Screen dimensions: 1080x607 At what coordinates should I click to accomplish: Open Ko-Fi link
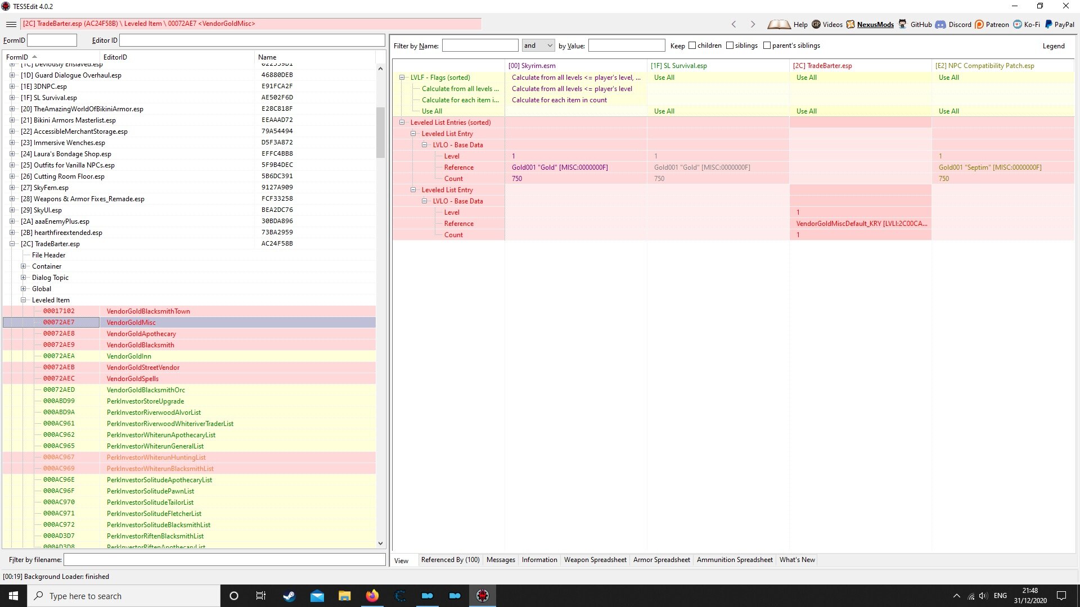click(1031, 25)
